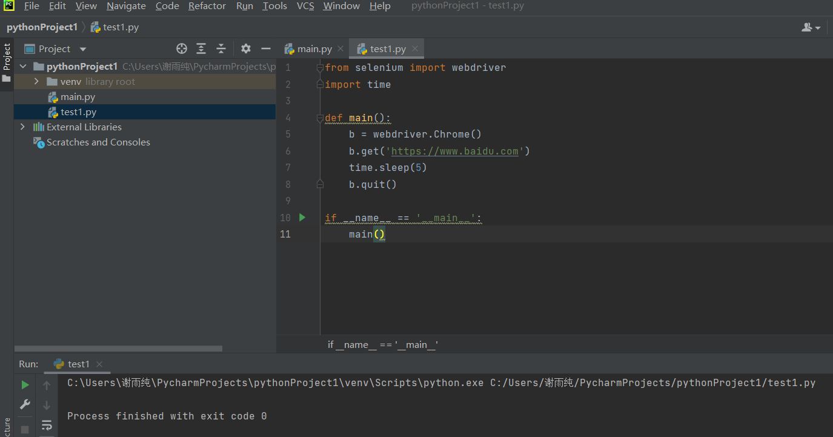Select test1.py in the project tree
833x437 pixels.
tap(145, 112)
